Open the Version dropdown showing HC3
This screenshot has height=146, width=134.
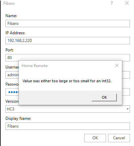tap(68, 109)
